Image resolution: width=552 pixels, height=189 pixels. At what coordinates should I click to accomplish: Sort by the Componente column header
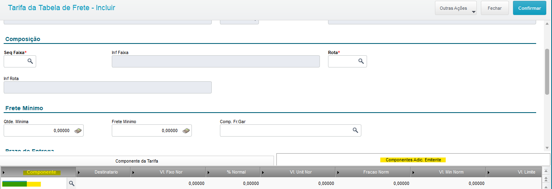[x=38, y=172]
